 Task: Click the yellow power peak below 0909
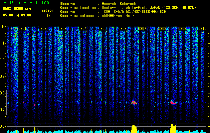click(173, 128)
